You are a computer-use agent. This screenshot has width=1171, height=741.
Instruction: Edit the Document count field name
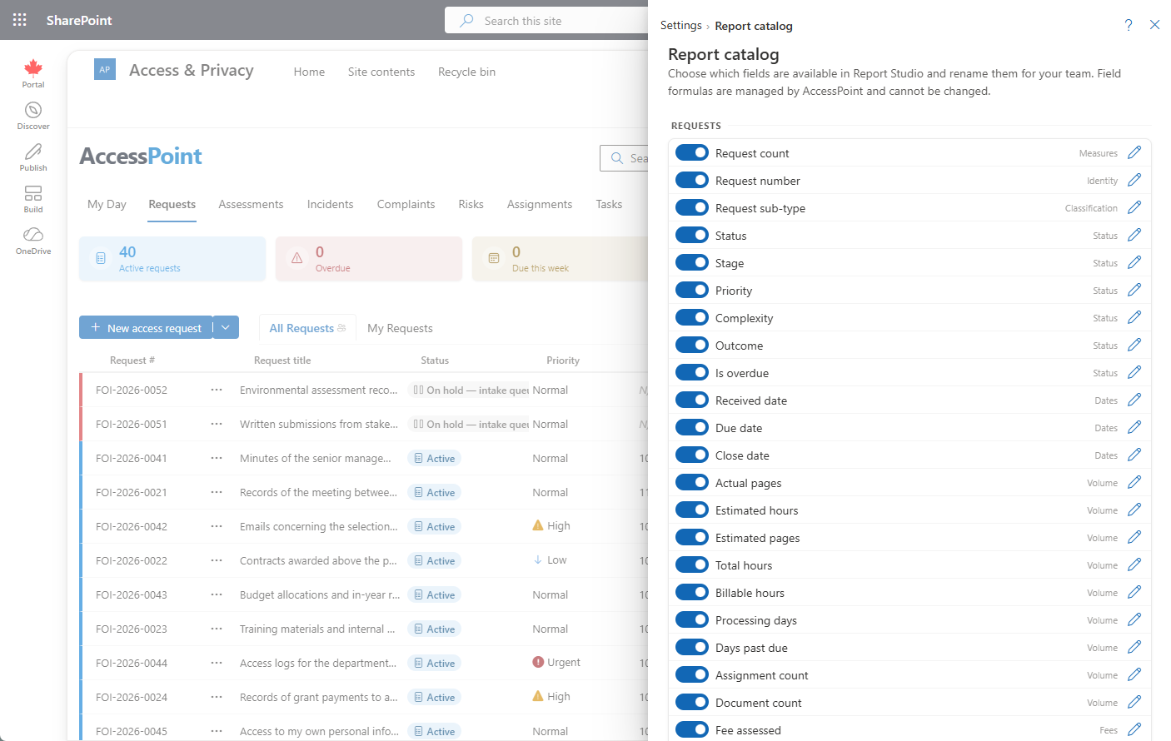(1134, 702)
